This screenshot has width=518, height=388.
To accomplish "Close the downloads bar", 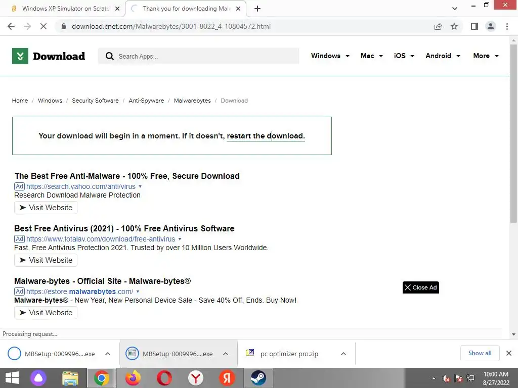I will coord(509,353).
